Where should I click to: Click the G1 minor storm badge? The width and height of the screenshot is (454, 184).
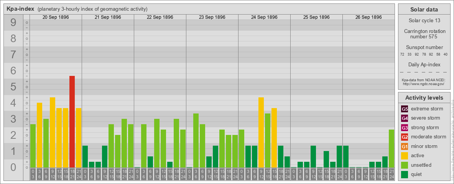(405, 146)
